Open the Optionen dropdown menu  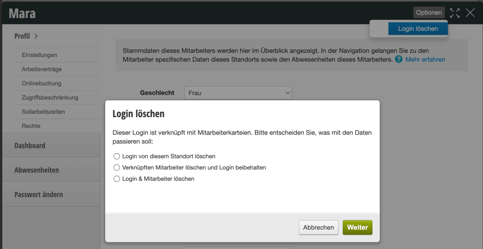pyautogui.click(x=429, y=13)
